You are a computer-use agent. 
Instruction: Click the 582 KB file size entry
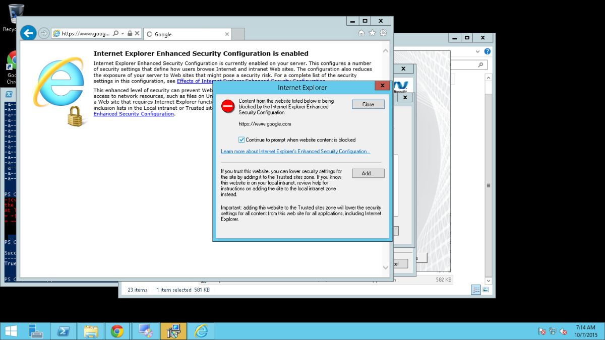444,279
